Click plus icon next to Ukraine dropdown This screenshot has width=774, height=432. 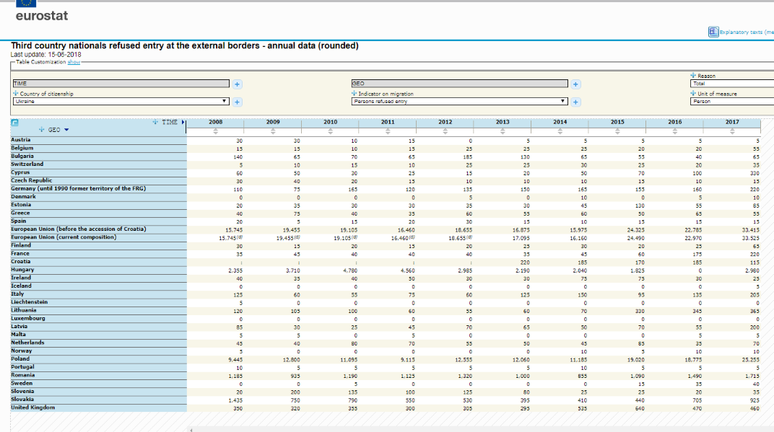tap(238, 102)
